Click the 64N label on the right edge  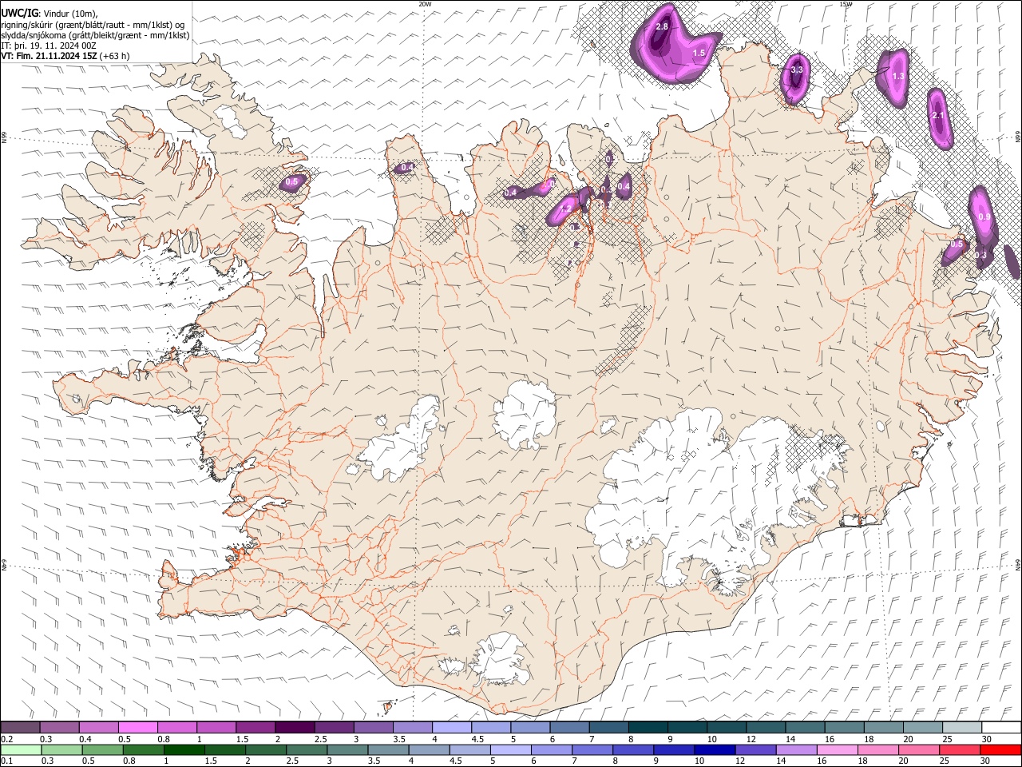pyautogui.click(x=1018, y=564)
